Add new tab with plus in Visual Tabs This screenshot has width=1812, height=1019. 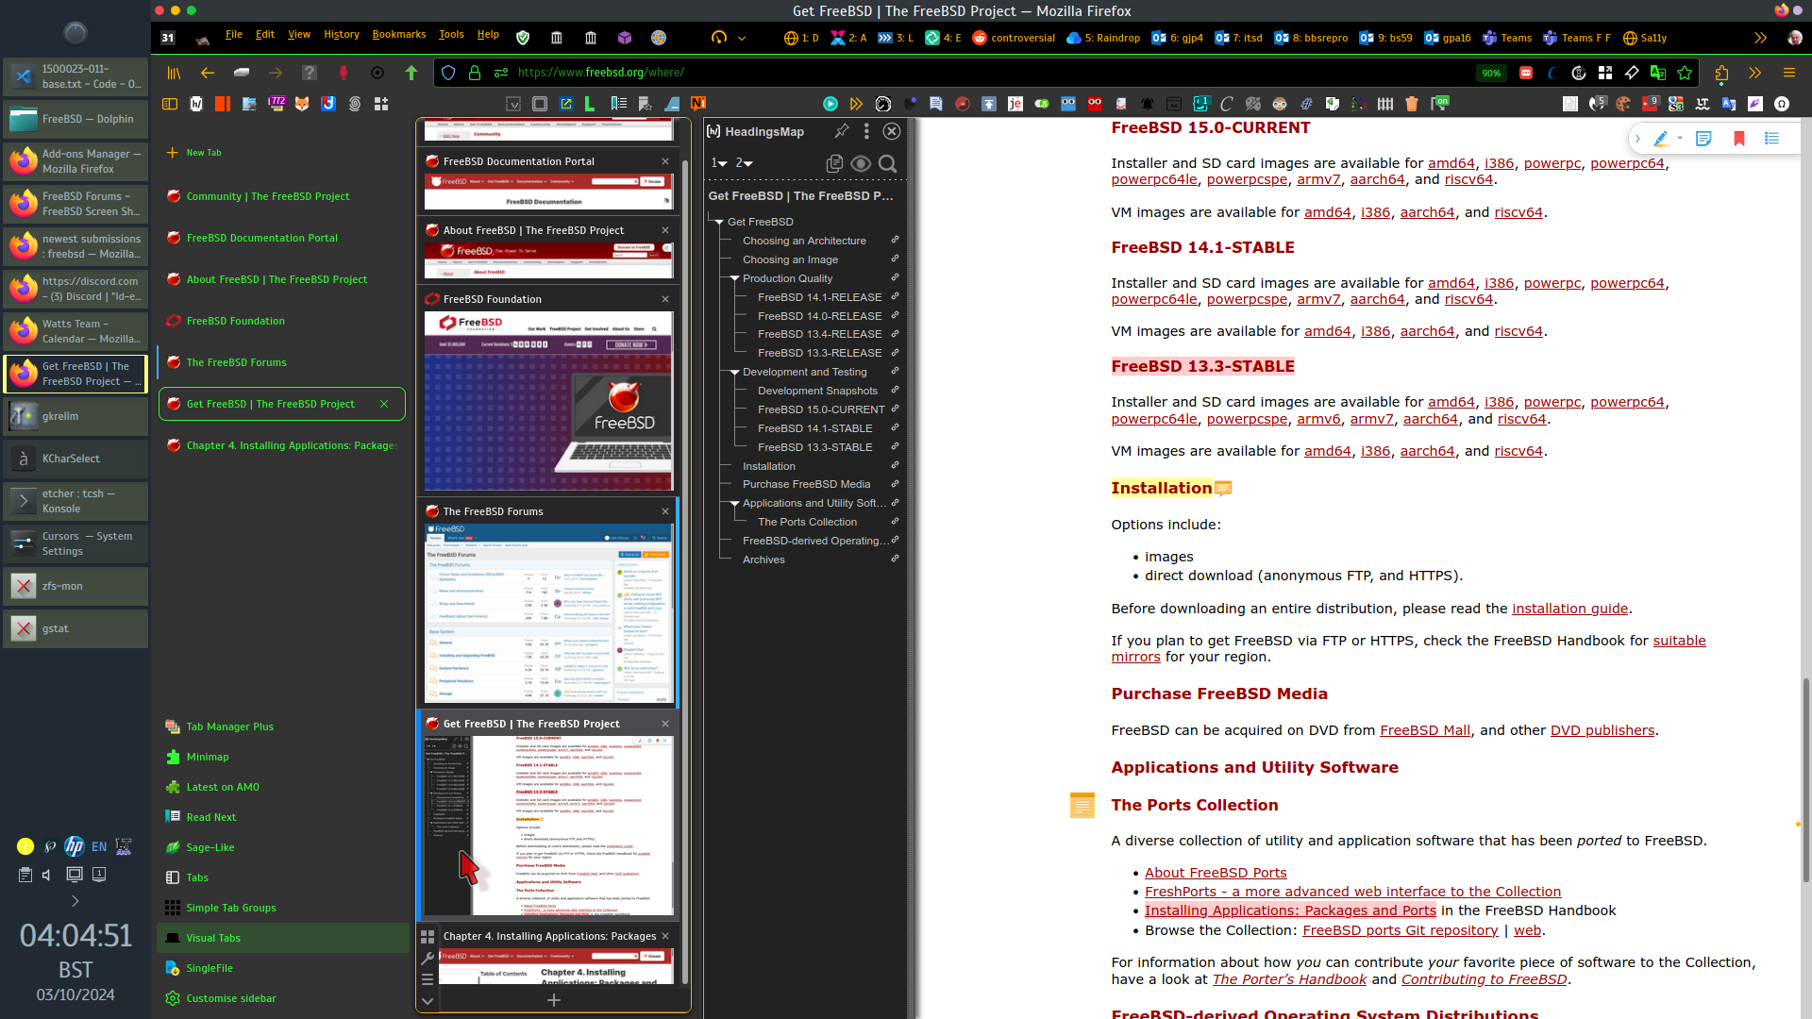point(554,999)
